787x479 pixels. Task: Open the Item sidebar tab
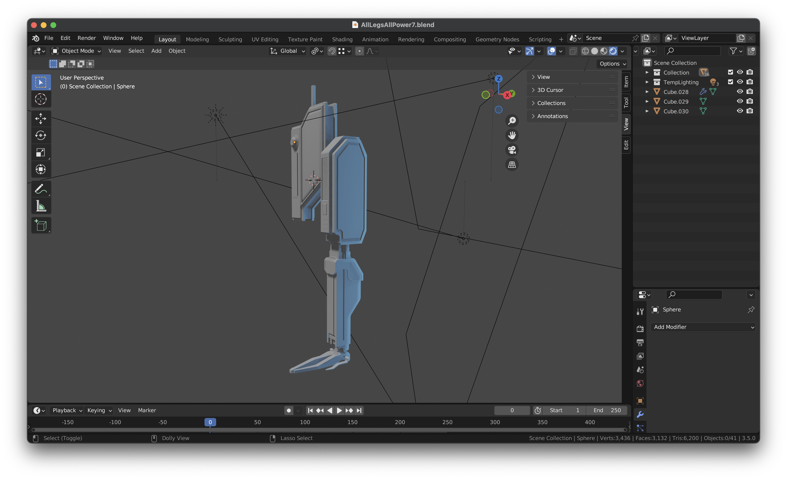626,82
